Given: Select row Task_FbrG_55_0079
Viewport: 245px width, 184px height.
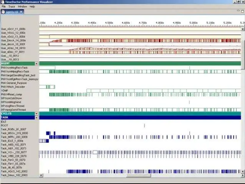Looking at the screenshot, I should click(x=13, y=160).
